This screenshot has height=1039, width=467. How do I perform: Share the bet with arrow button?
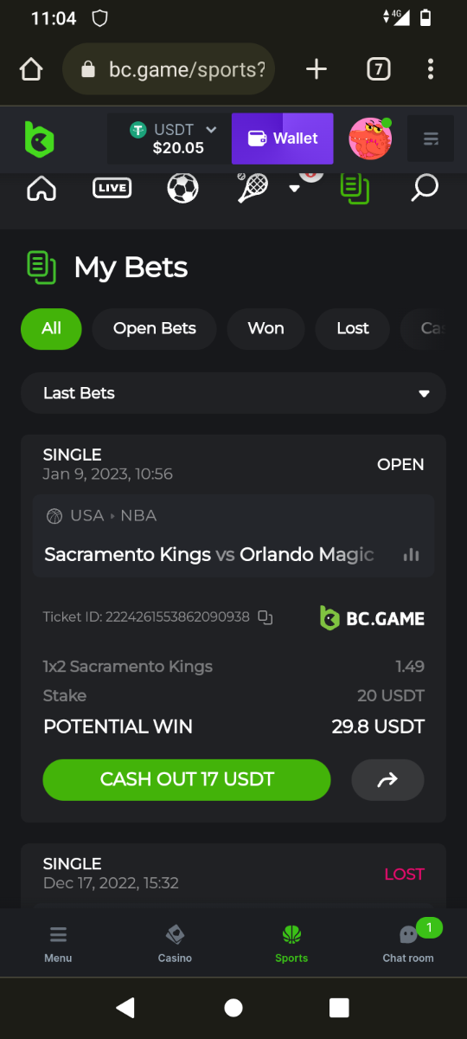tap(387, 779)
